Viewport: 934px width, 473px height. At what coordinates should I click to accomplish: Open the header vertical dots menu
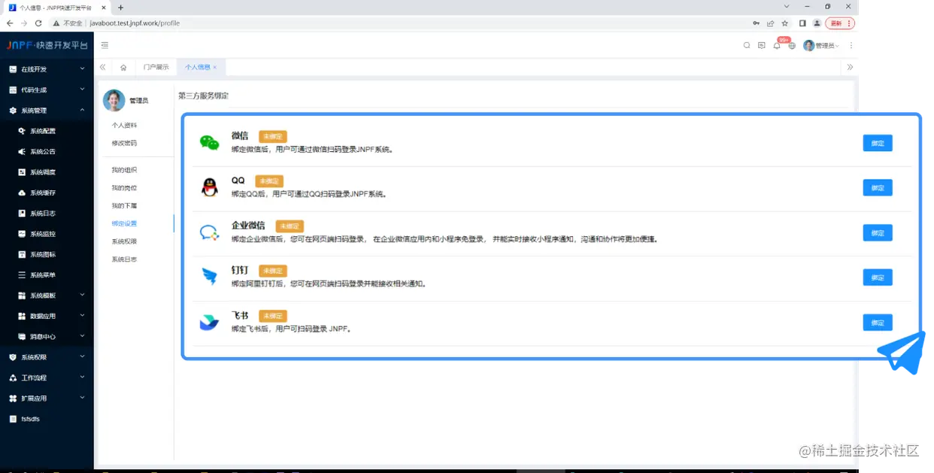[851, 45]
